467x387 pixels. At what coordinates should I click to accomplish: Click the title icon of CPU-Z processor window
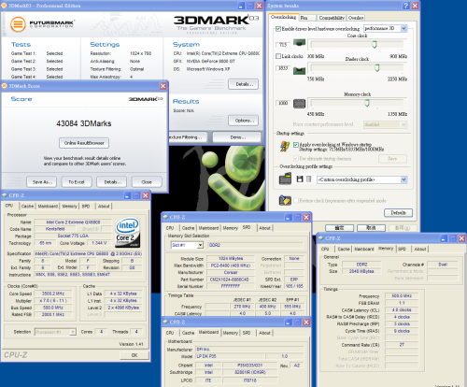(5, 195)
